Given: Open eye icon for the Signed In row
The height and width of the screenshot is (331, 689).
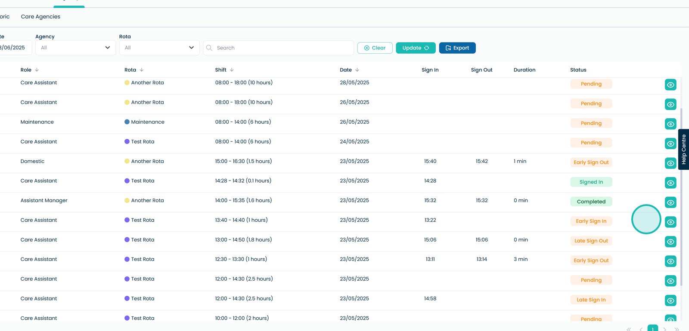Looking at the screenshot, I should 670,183.
